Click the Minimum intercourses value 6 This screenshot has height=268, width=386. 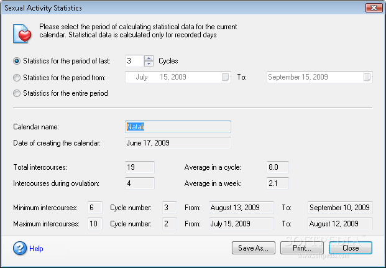(x=95, y=208)
